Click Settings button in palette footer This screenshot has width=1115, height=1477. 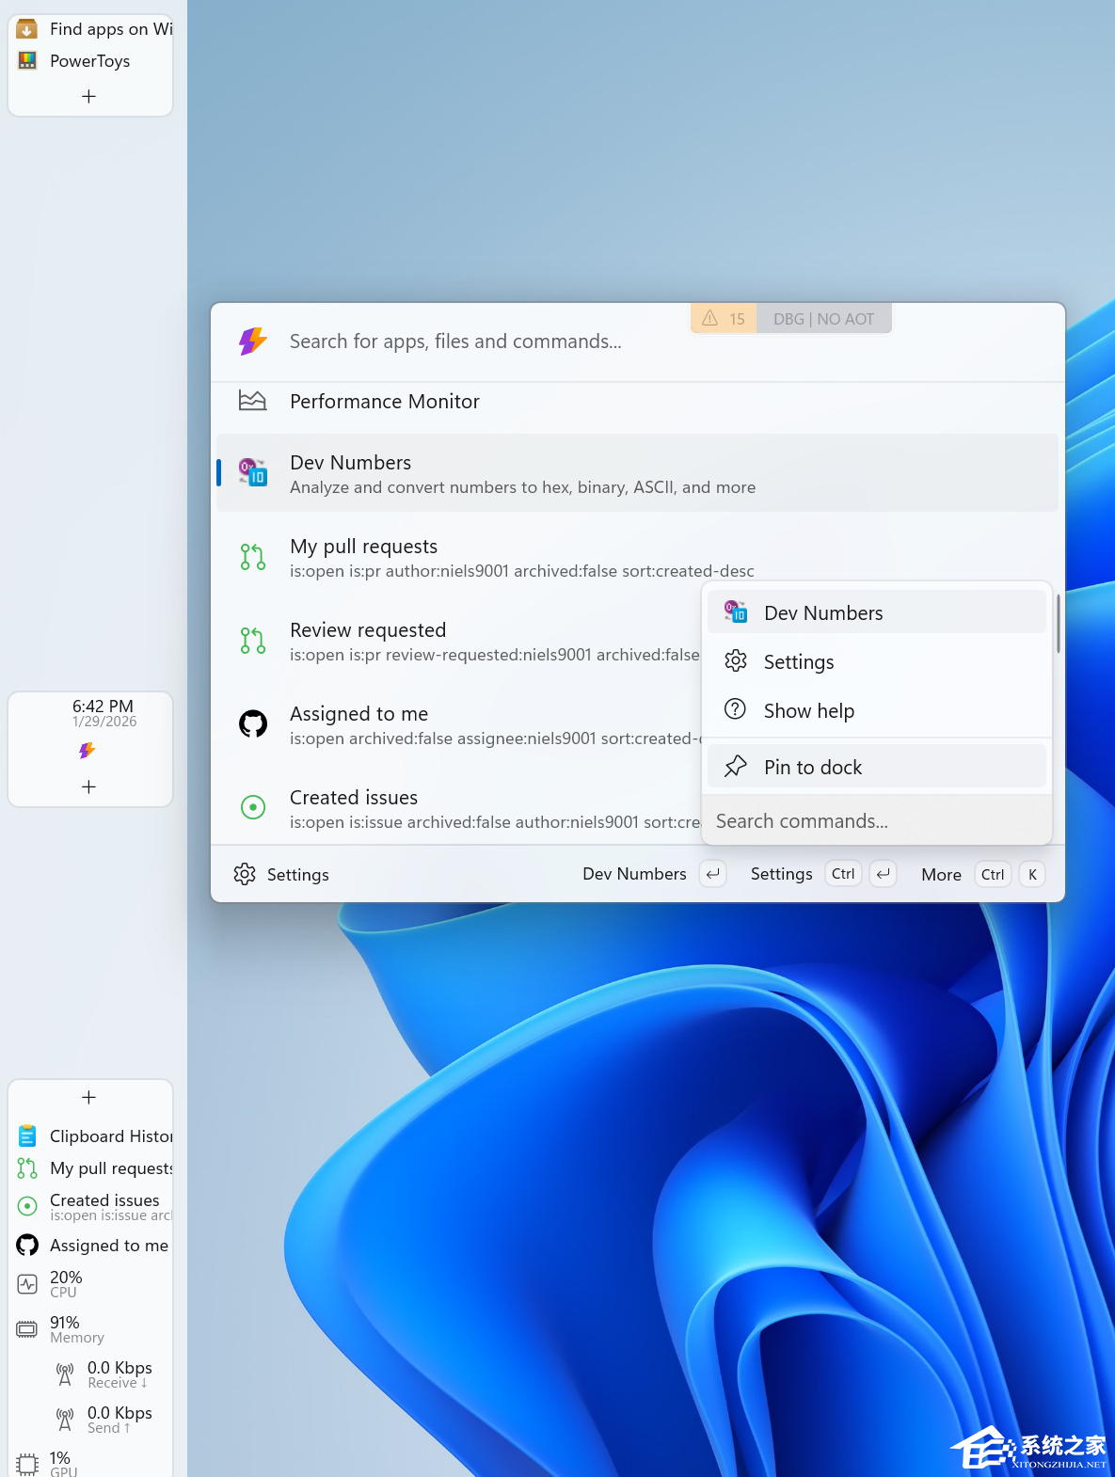281,874
